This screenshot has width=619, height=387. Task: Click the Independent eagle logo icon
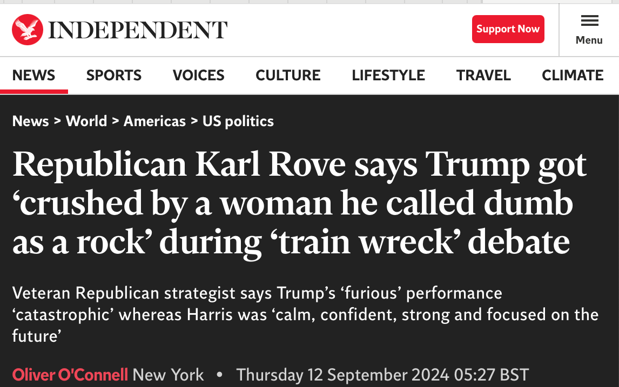click(27, 30)
